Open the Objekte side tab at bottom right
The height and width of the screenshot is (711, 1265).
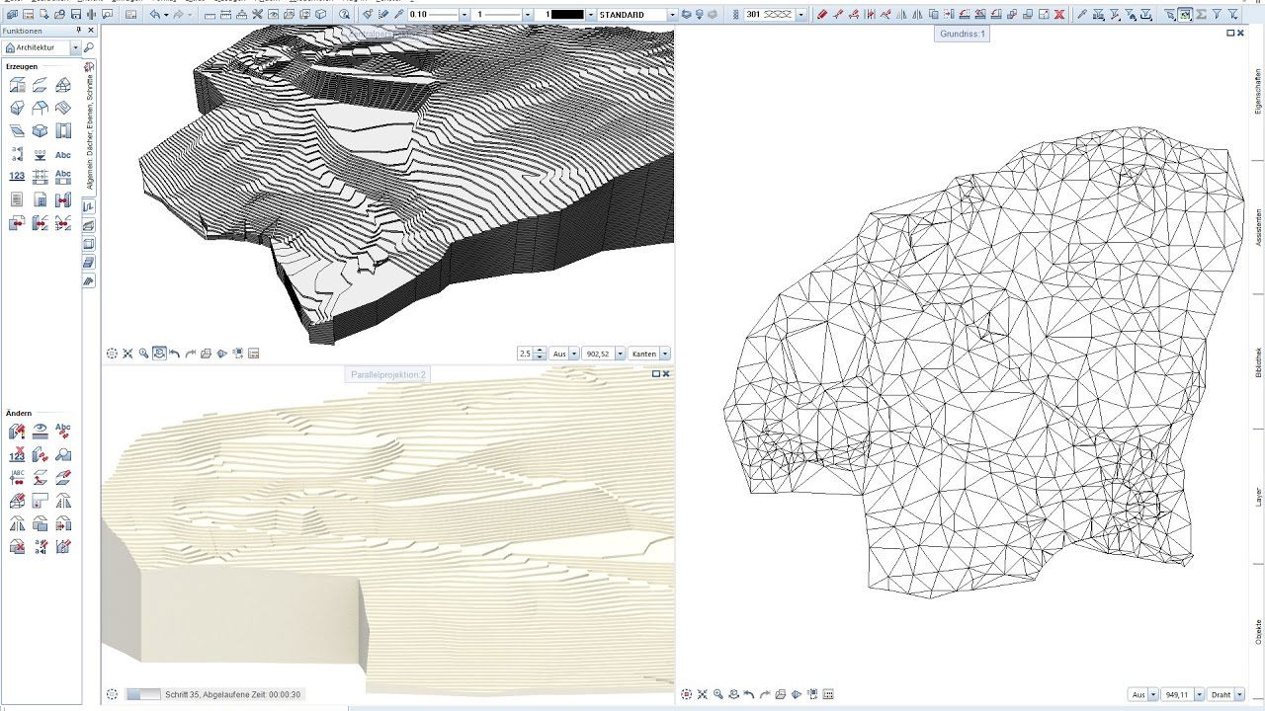pos(1258,632)
